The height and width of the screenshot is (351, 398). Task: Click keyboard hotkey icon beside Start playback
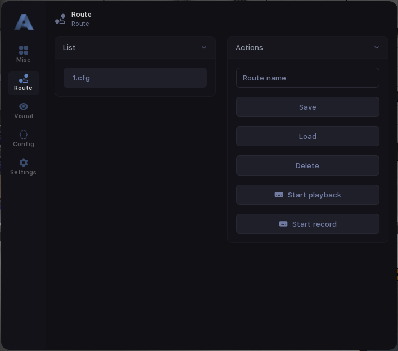(x=279, y=195)
